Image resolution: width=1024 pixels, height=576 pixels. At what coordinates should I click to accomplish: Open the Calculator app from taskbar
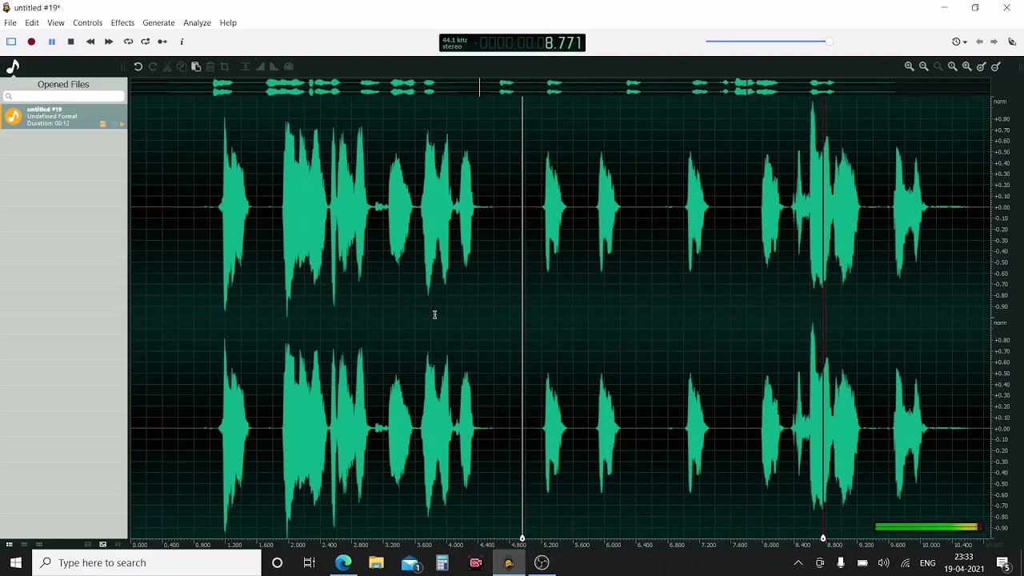tap(442, 563)
